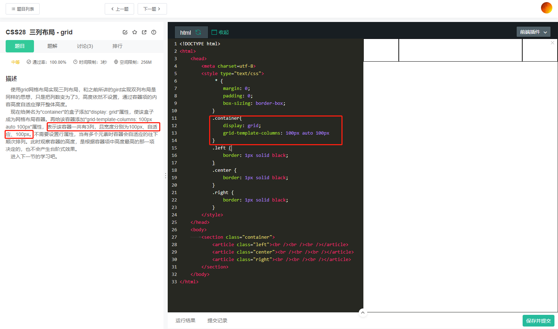Go to next problem 下一题
558x329 pixels.
pos(152,9)
